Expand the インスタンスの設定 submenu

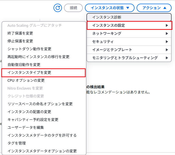point(129,25)
